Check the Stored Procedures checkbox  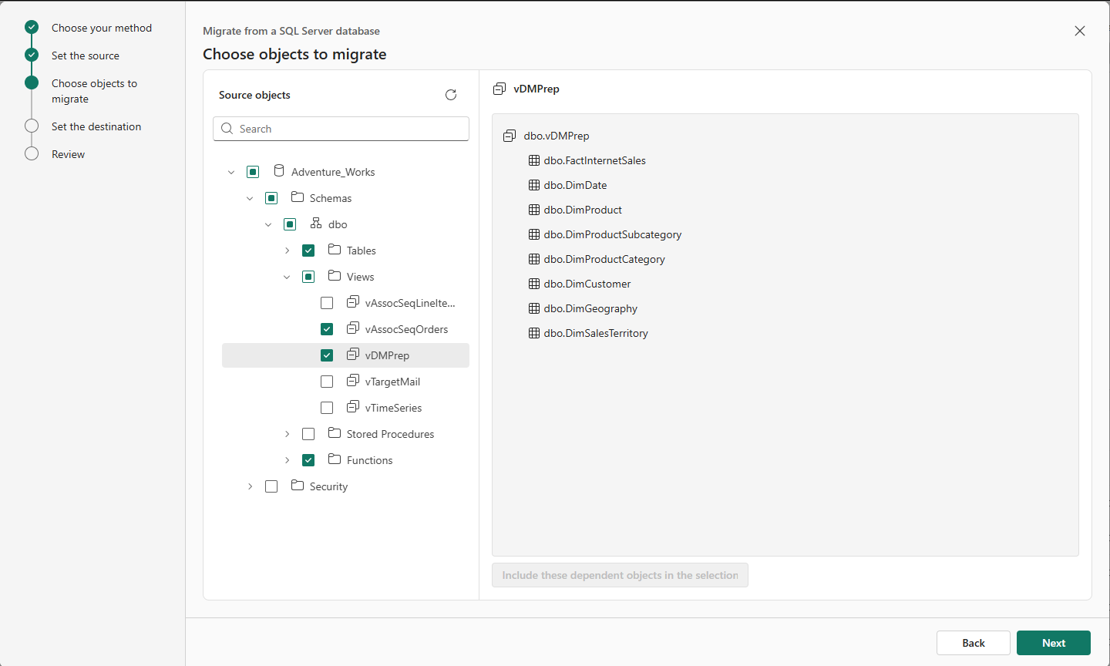tap(308, 434)
